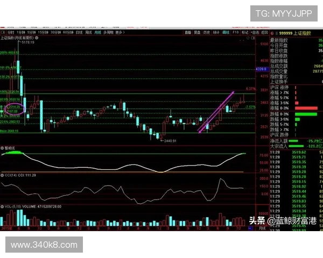This screenshot has height=258, width=323.
Task: Click the 11:29 3518.92 tick row
Action: coord(297,187)
